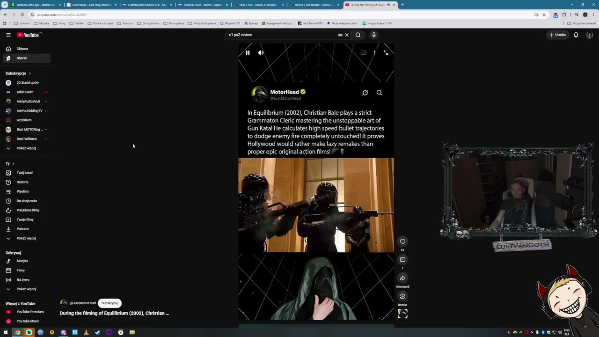Open the tab search dropdown arrow
The height and width of the screenshot is (337, 599).
(x=5, y=5)
